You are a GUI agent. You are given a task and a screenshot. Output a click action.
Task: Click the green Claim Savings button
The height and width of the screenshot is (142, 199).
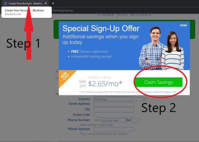(x=159, y=82)
